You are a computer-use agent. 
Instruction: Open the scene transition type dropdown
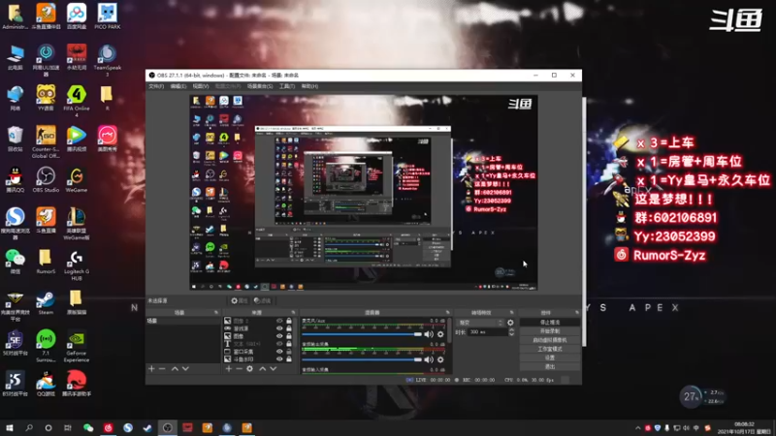point(480,323)
